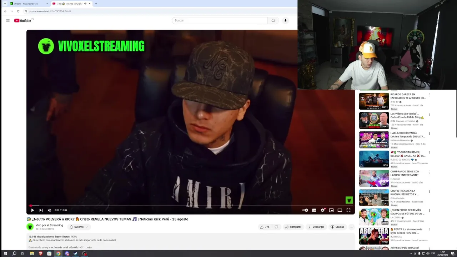Enable miniplayer mode
Image resolution: width=457 pixels, height=257 pixels.
point(331,210)
